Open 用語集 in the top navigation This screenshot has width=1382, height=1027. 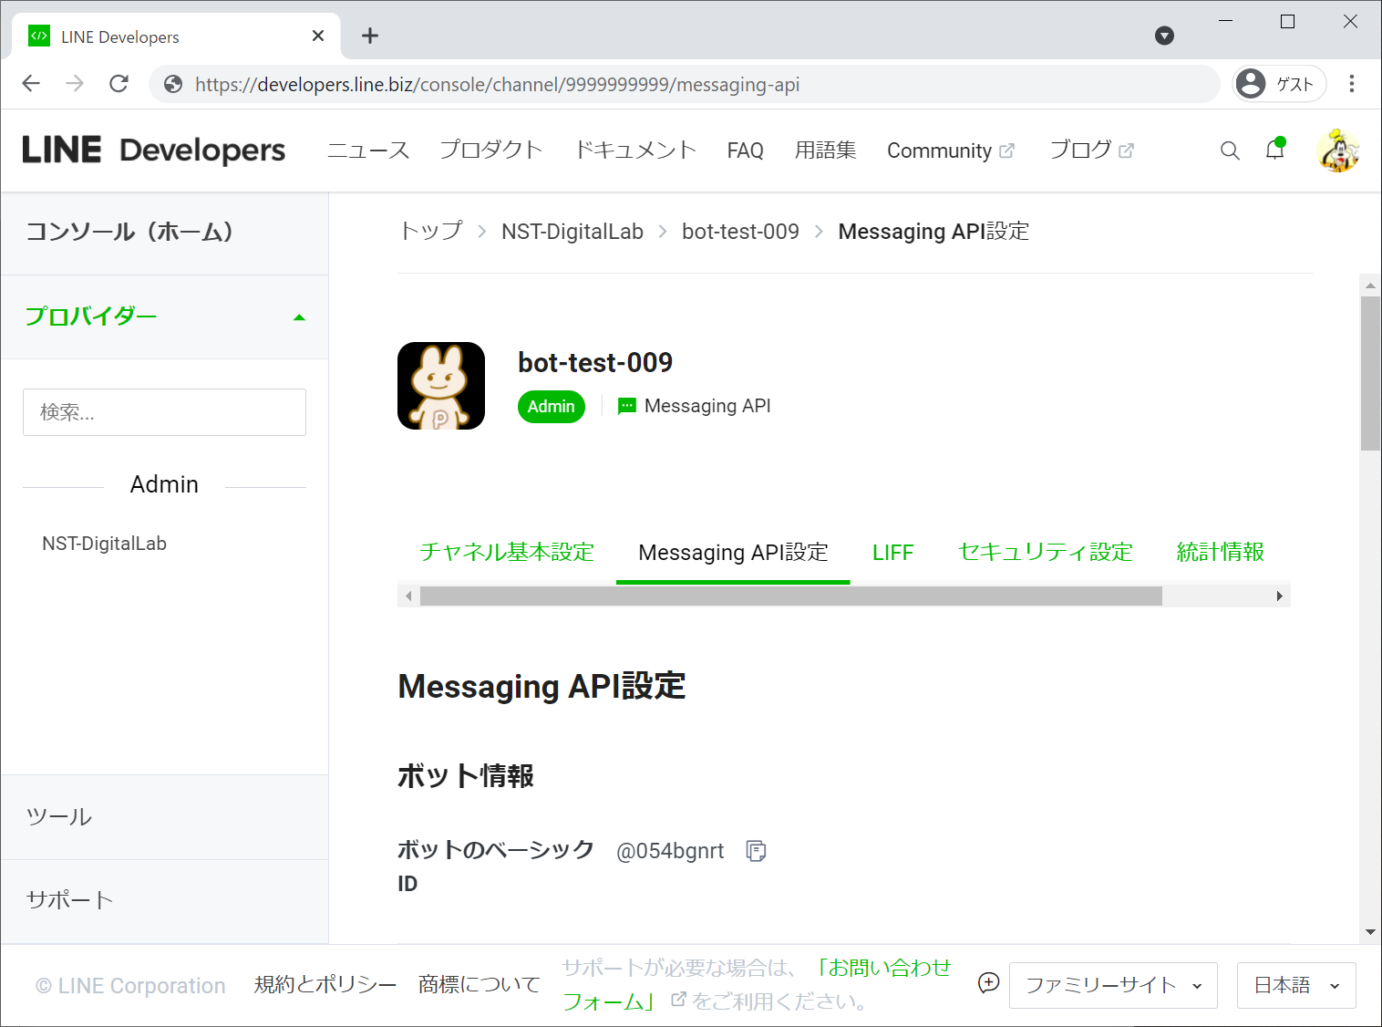pyautogui.click(x=825, y=150)
